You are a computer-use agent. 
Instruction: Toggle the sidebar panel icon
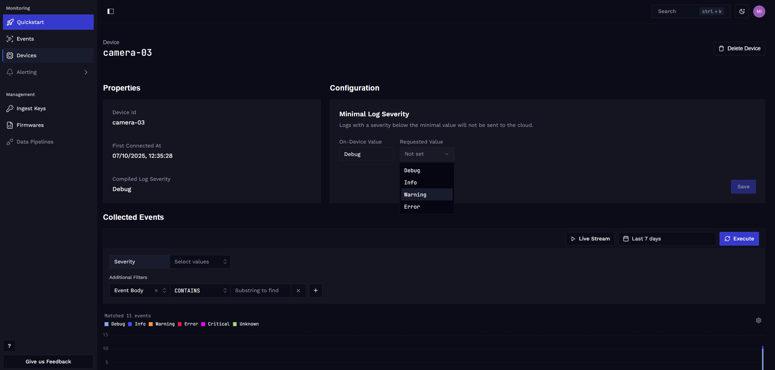(111, 12)
